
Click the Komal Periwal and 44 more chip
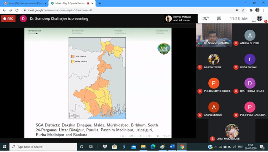click(179, 18)
